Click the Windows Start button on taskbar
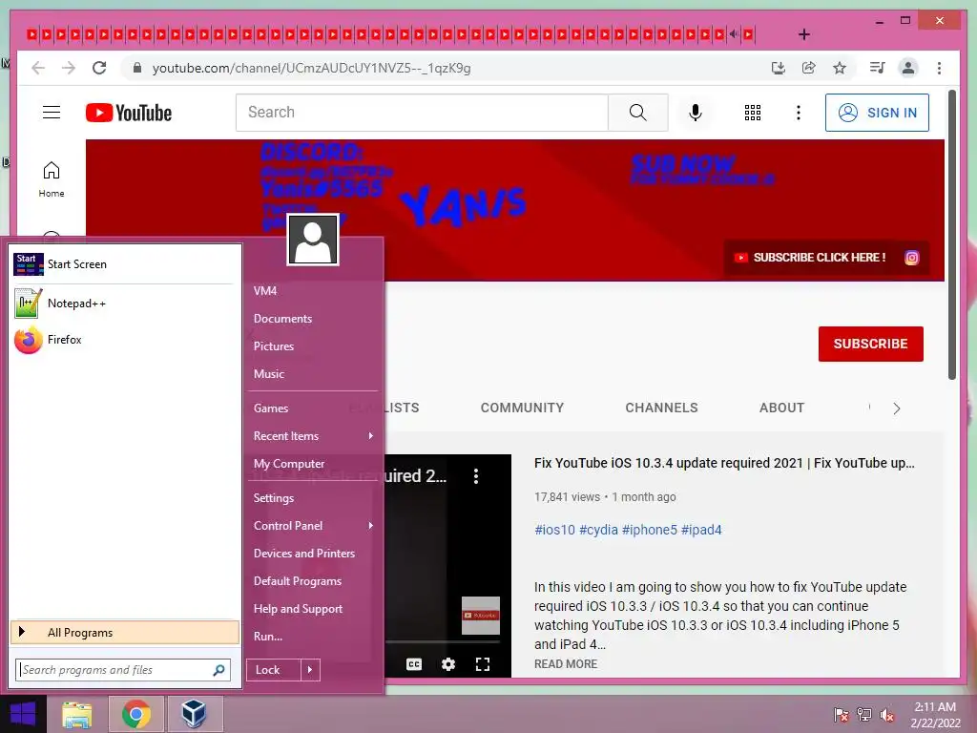The image size is (977, 733). pos(23,714)
